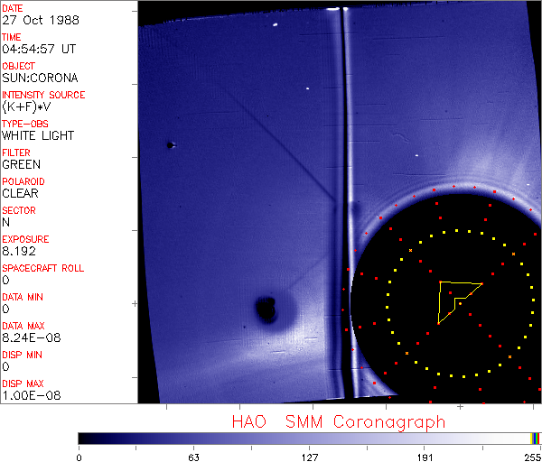Click the INTENSITY SOURCE label
This screenshot has height=462, width=542.
point(43,95)
